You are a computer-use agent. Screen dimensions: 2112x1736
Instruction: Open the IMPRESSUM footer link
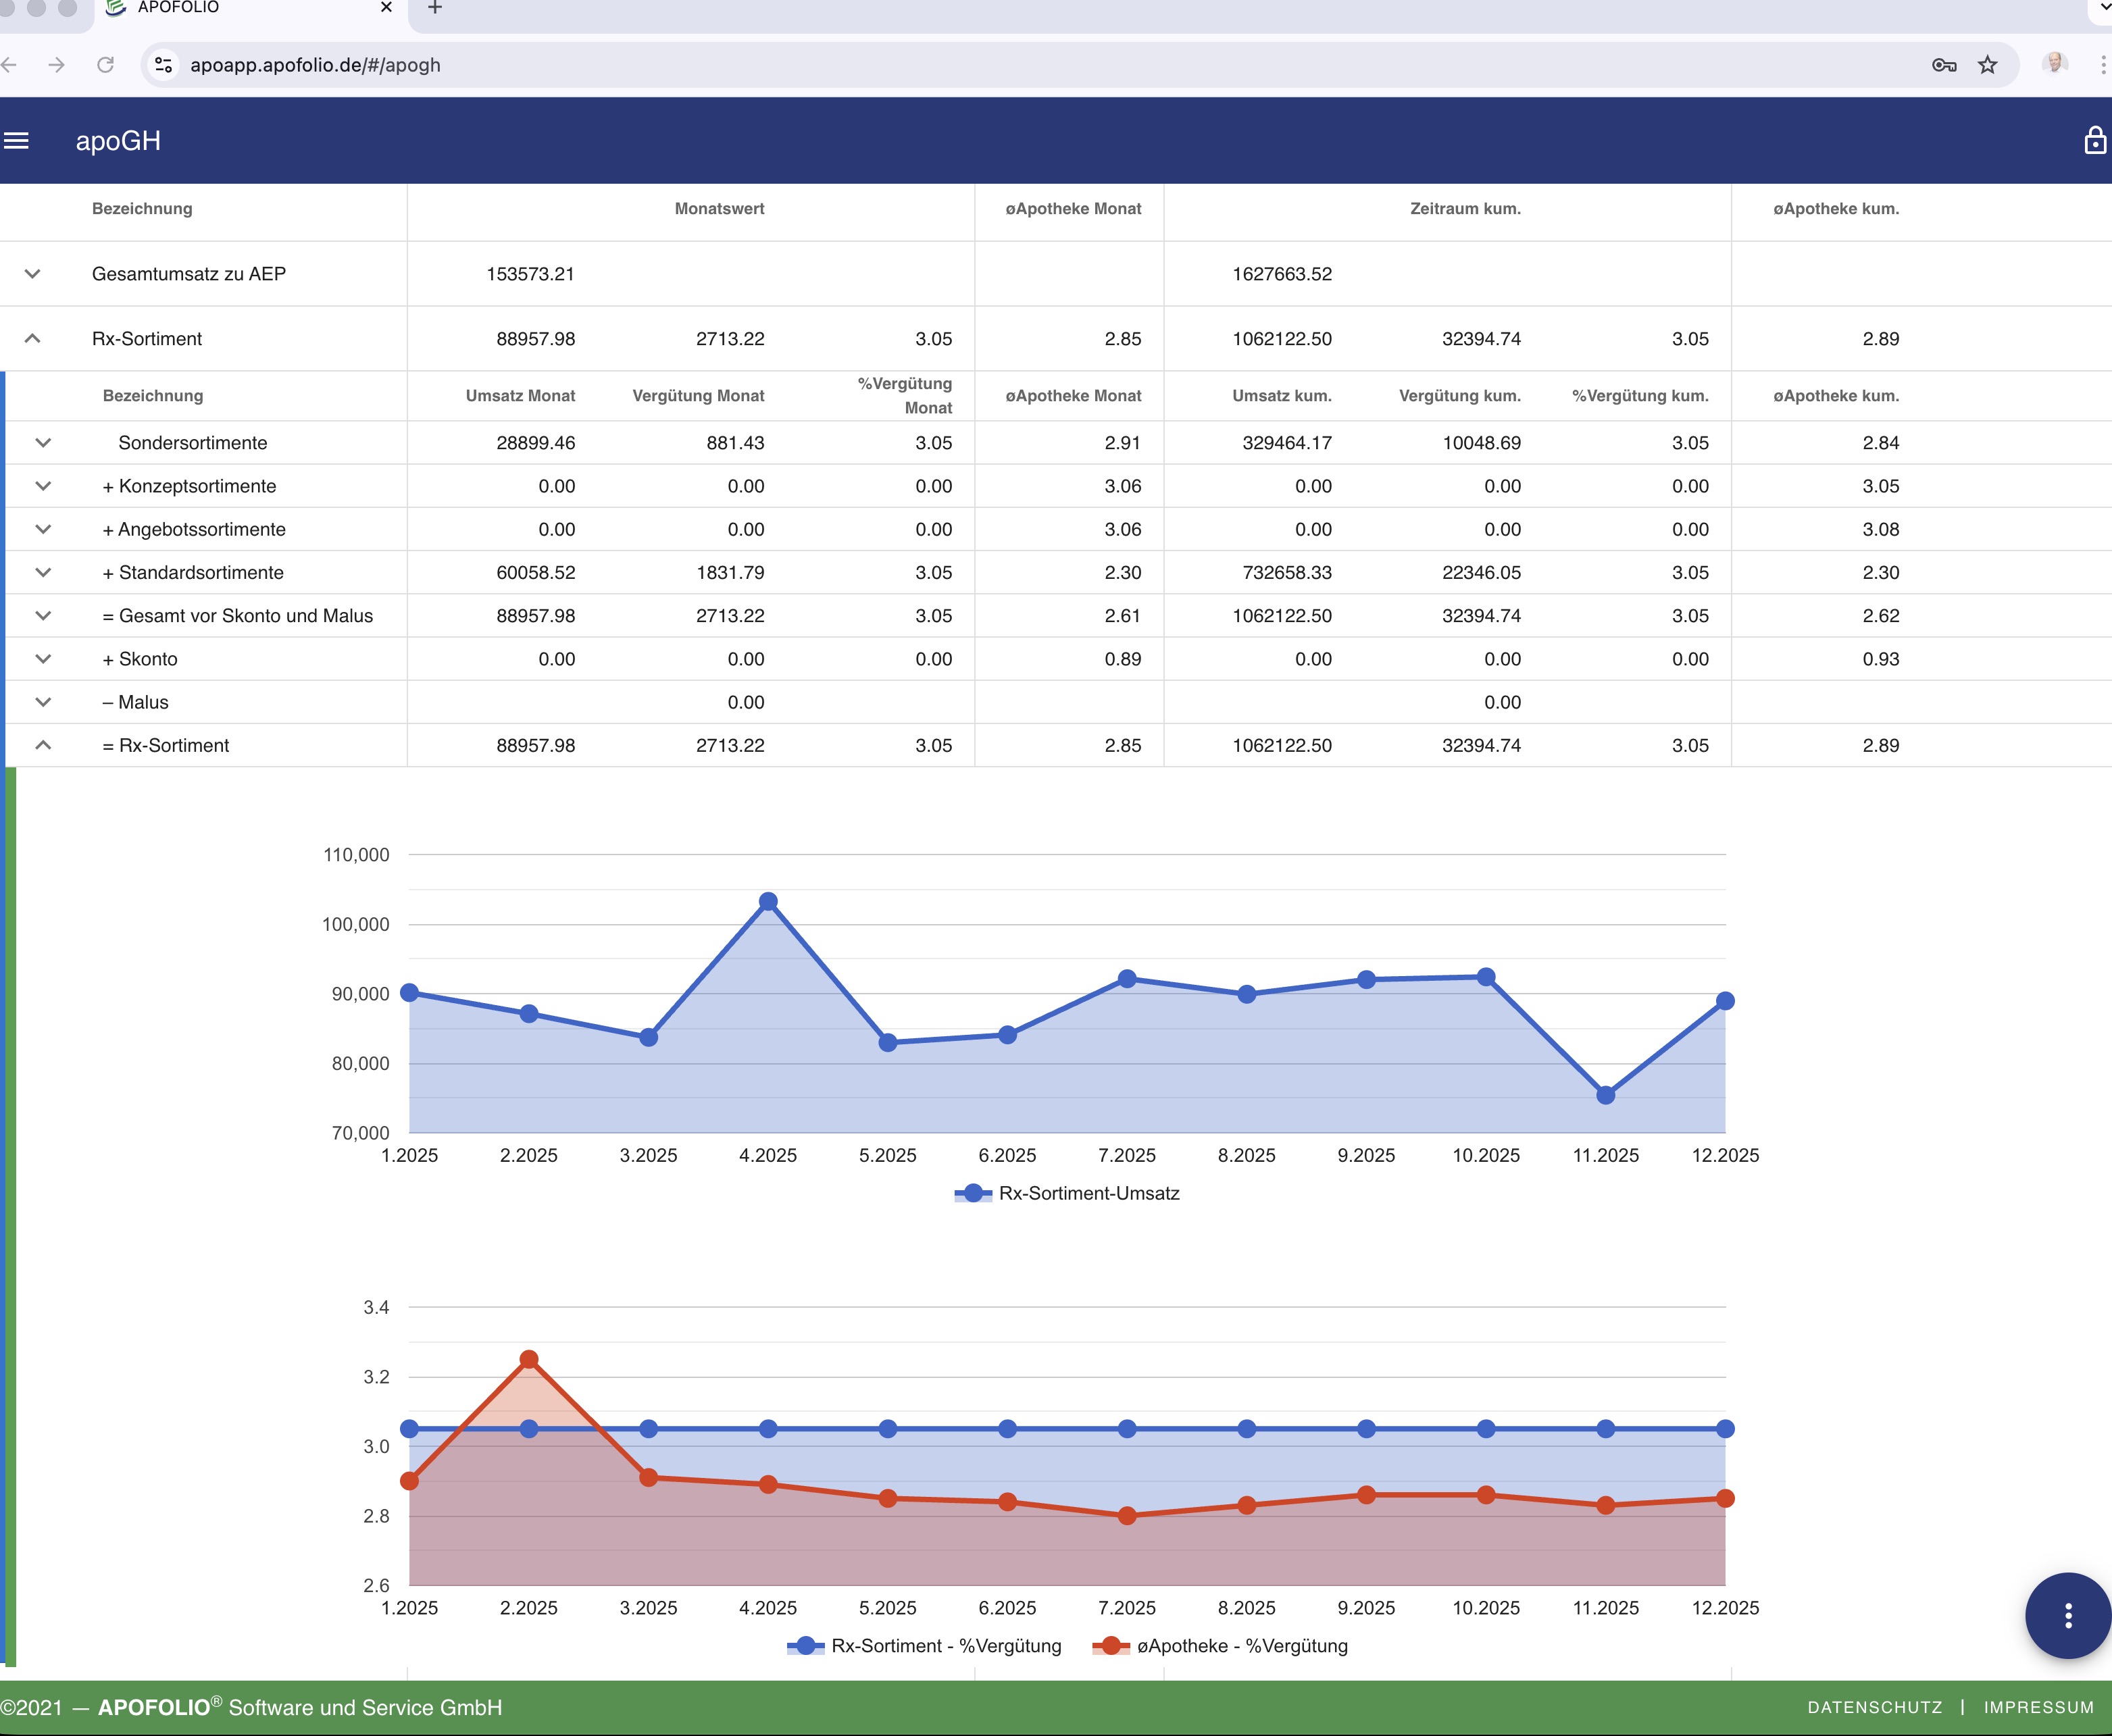click(2038, 1707)
